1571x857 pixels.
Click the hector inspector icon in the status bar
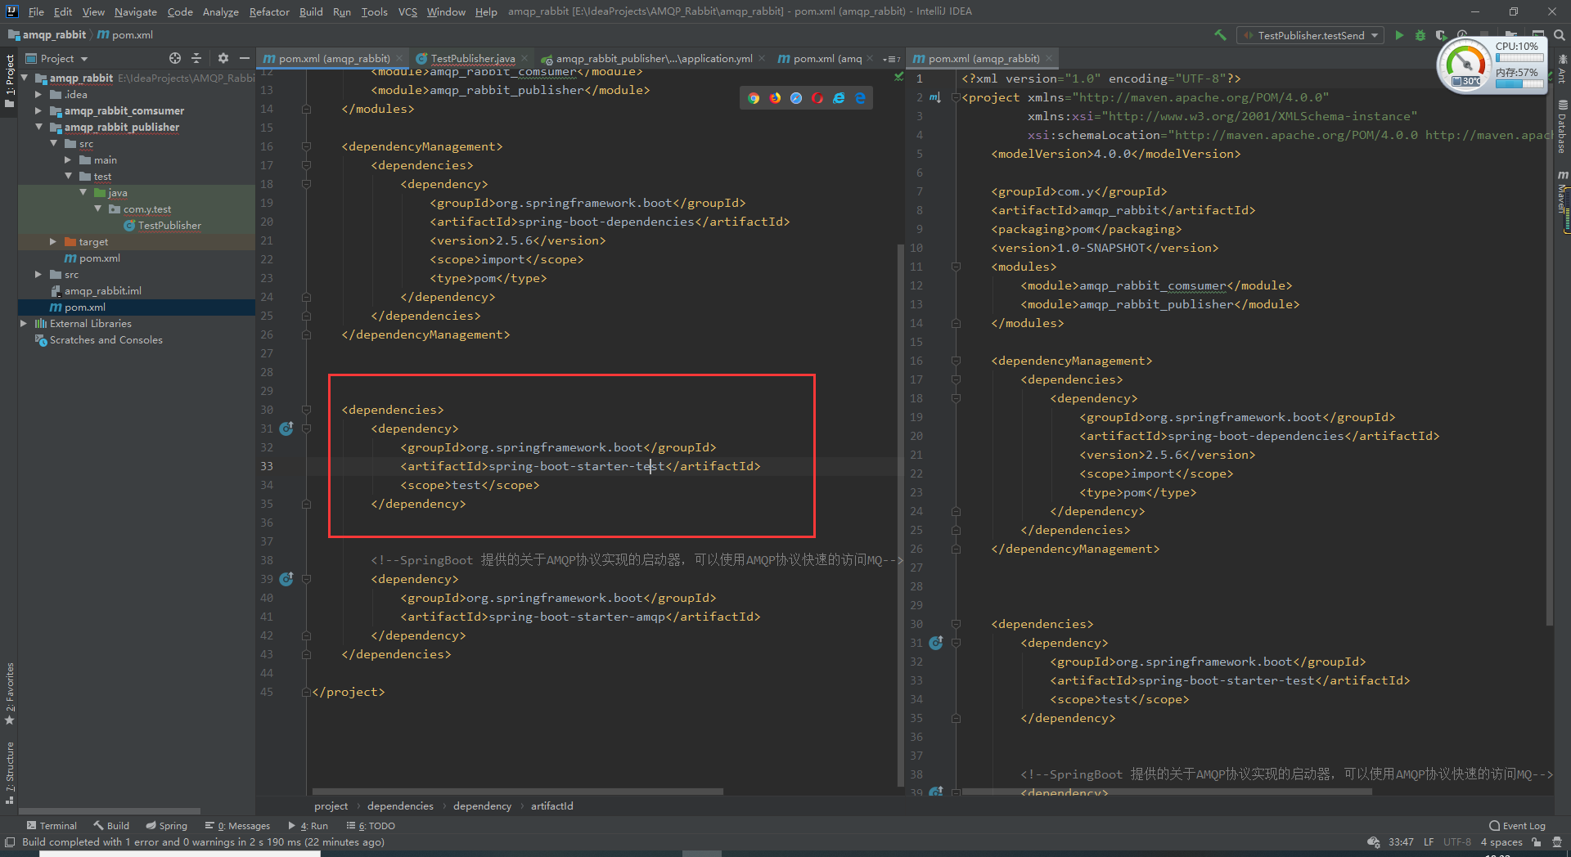[x=1556, y=841]
